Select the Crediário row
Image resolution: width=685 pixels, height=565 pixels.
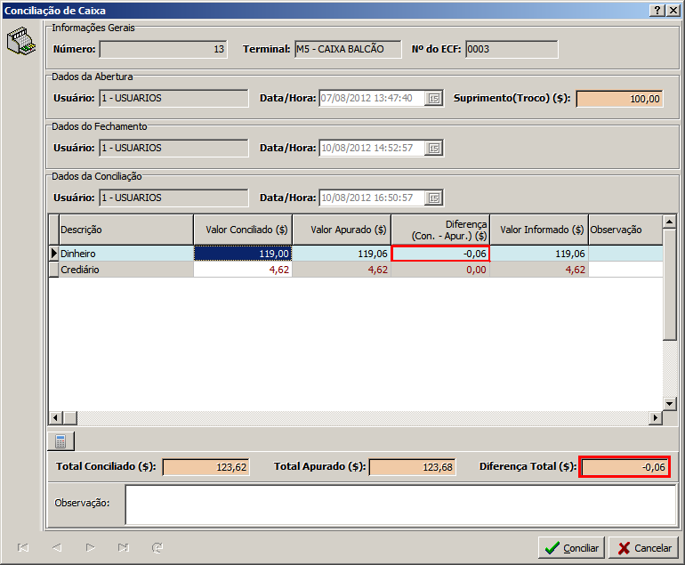click(x=125, y=270)
